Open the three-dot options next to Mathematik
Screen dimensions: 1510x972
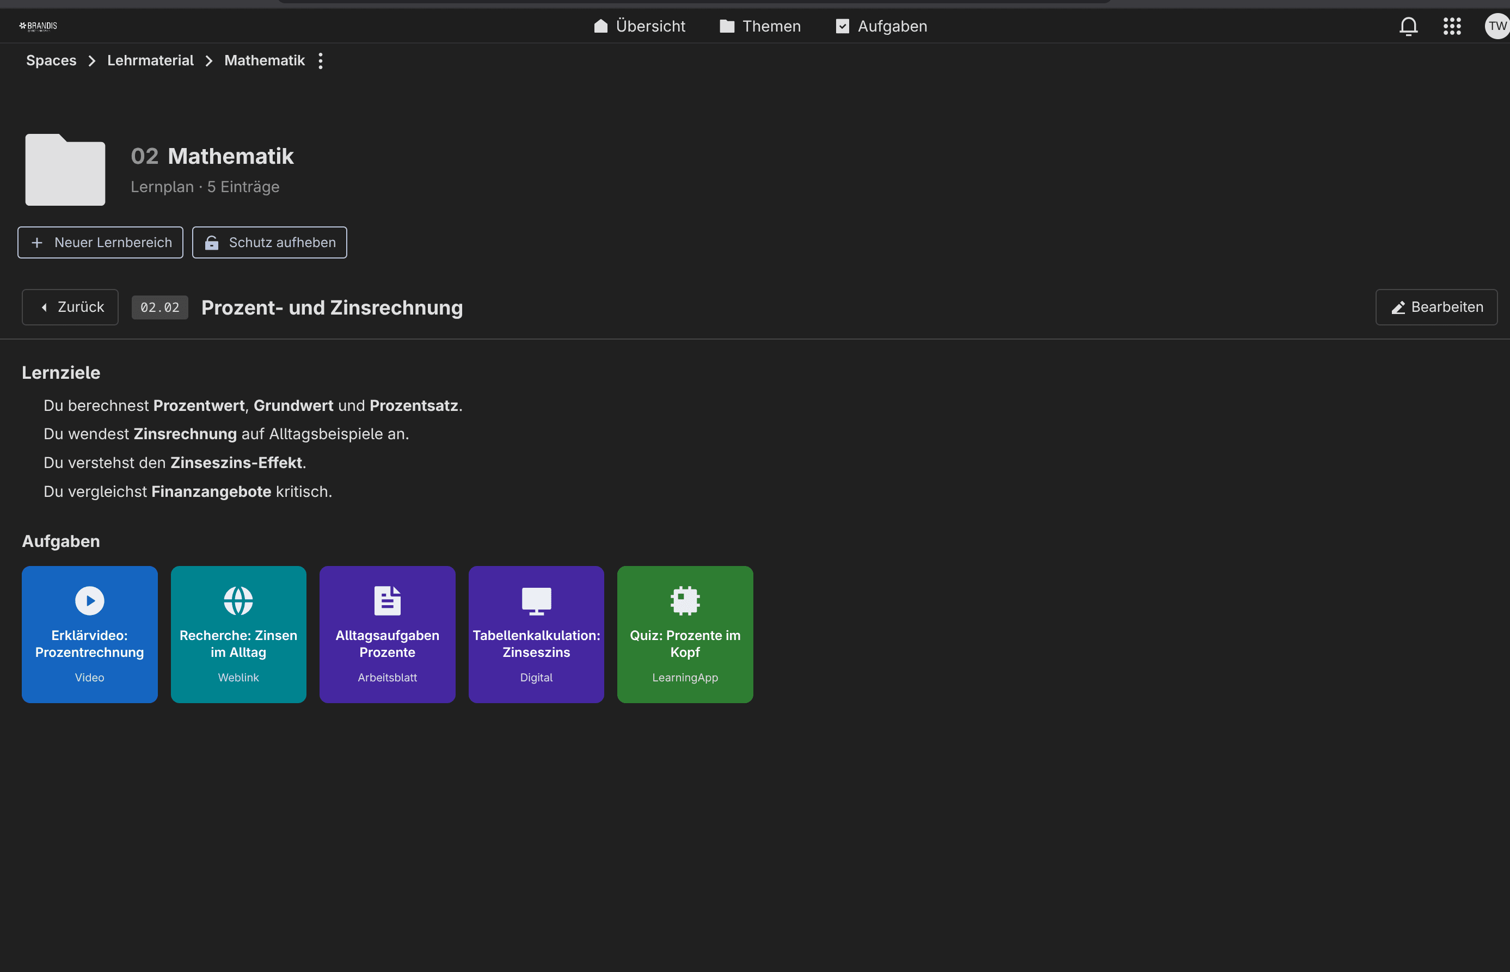(321, 60)
